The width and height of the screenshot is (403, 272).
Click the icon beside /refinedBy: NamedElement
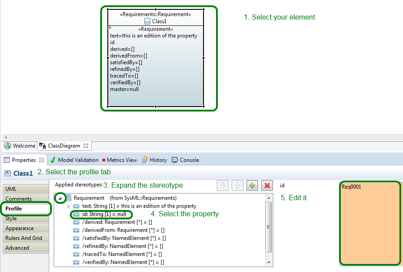click(x=76, y=246)
